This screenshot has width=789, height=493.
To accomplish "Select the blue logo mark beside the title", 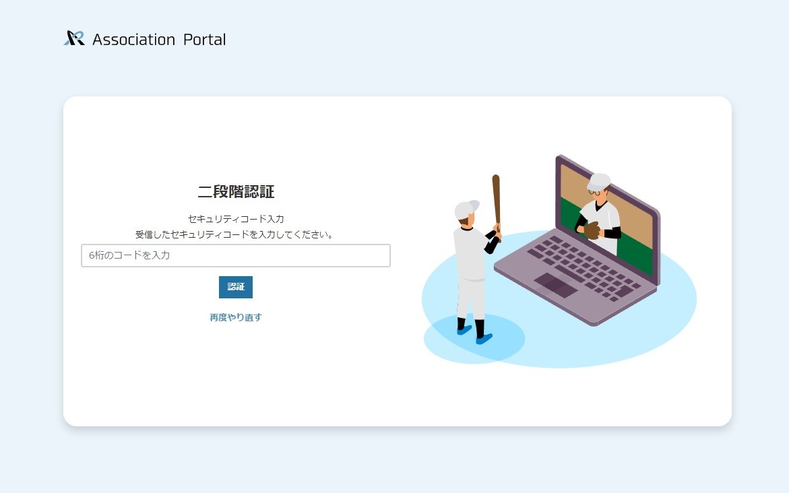I will pos(74,38).
